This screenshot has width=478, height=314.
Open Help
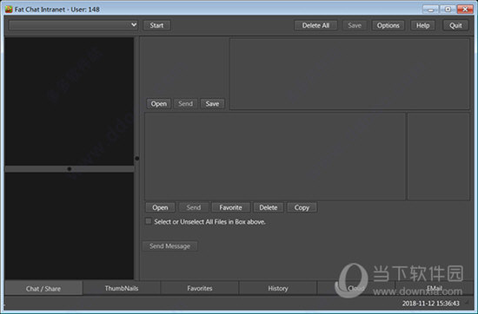pos(423,25)
